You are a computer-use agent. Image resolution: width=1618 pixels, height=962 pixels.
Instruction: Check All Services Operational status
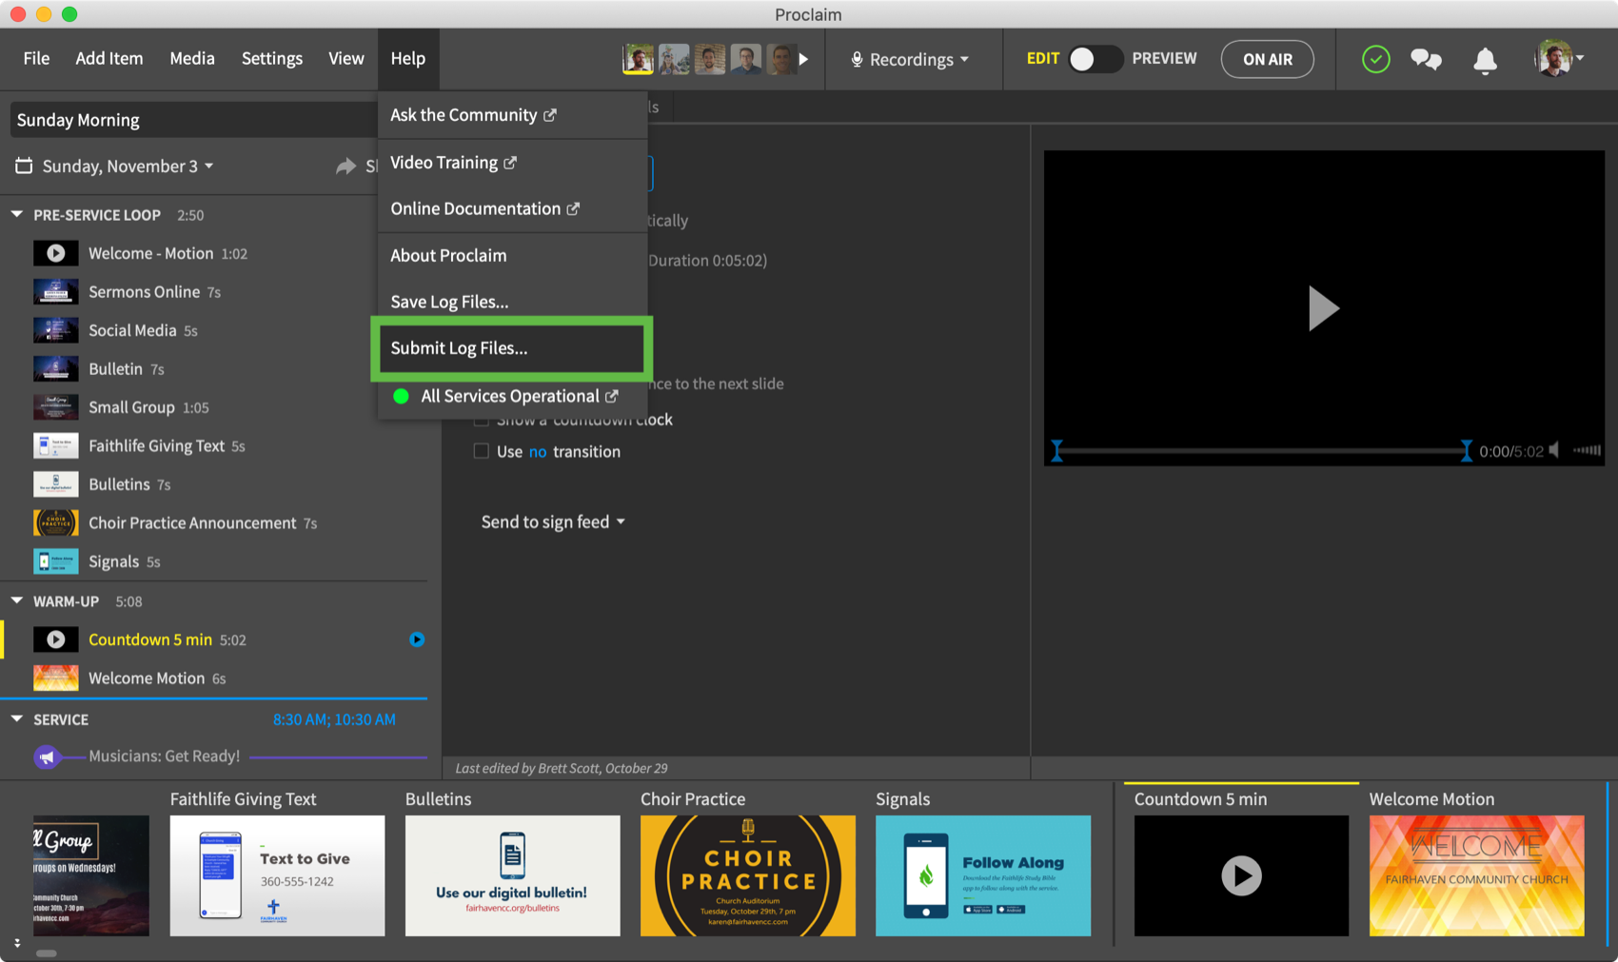[x=512, y=396]
